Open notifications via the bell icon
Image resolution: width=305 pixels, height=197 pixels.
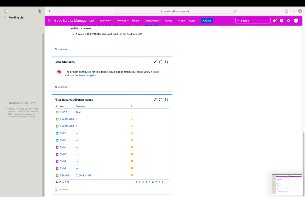pos(274,21)
